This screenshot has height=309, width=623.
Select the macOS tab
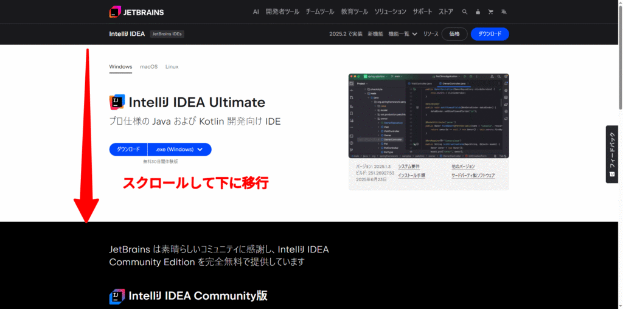(148, 67)
